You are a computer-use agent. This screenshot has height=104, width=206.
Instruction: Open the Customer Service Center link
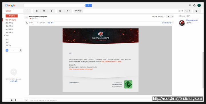click(x=111, y=62)
